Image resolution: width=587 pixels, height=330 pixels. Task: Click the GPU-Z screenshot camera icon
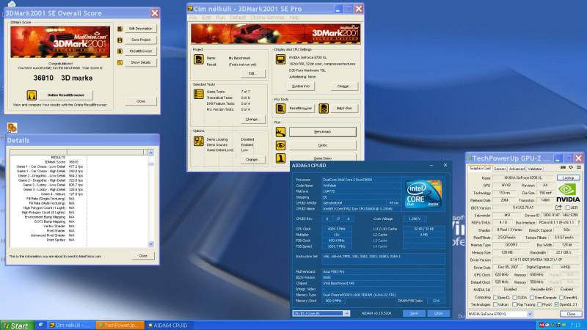click(x=563, y=168)
